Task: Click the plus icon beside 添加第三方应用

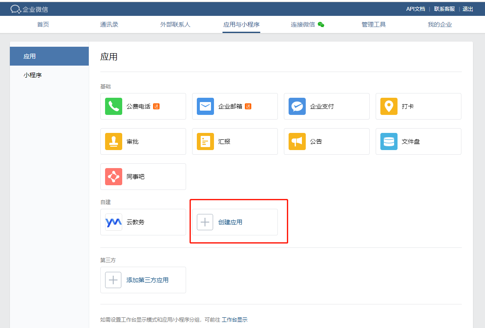Action: point(113,280)
